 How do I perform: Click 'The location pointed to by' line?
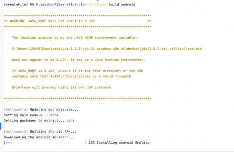click(74, 38)
